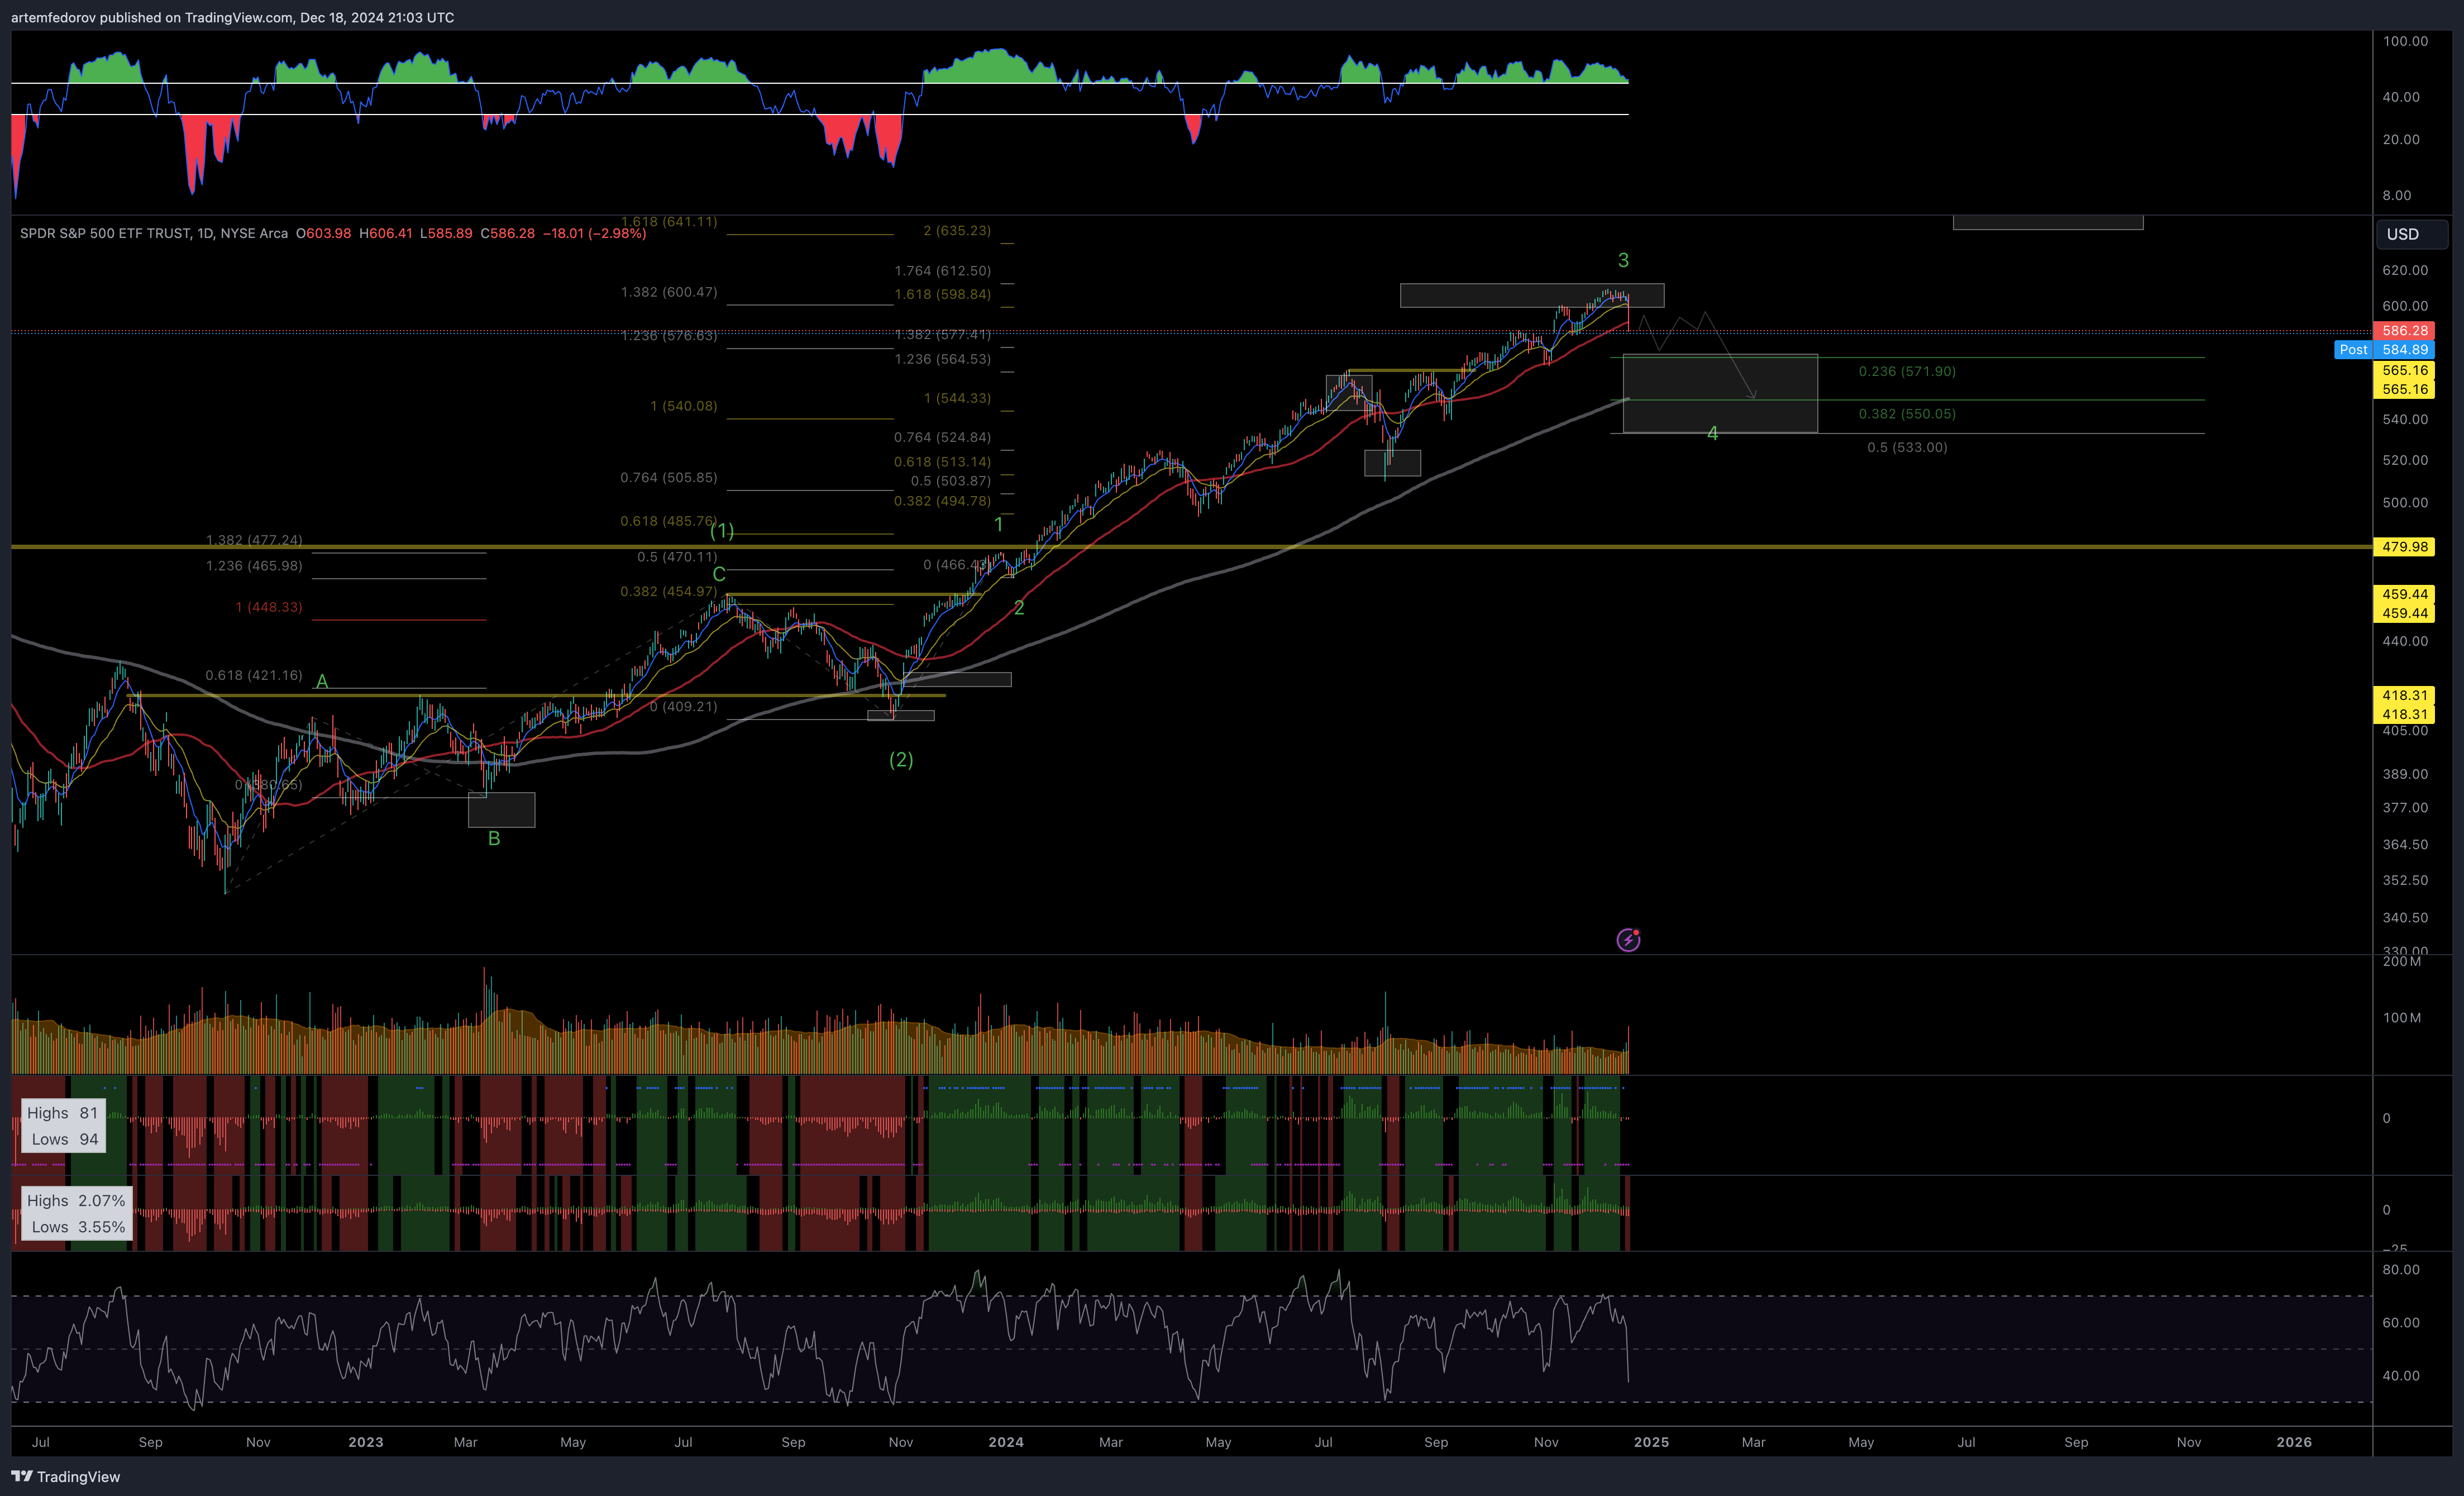Click the green wave label B

click(x=494, y=838)
